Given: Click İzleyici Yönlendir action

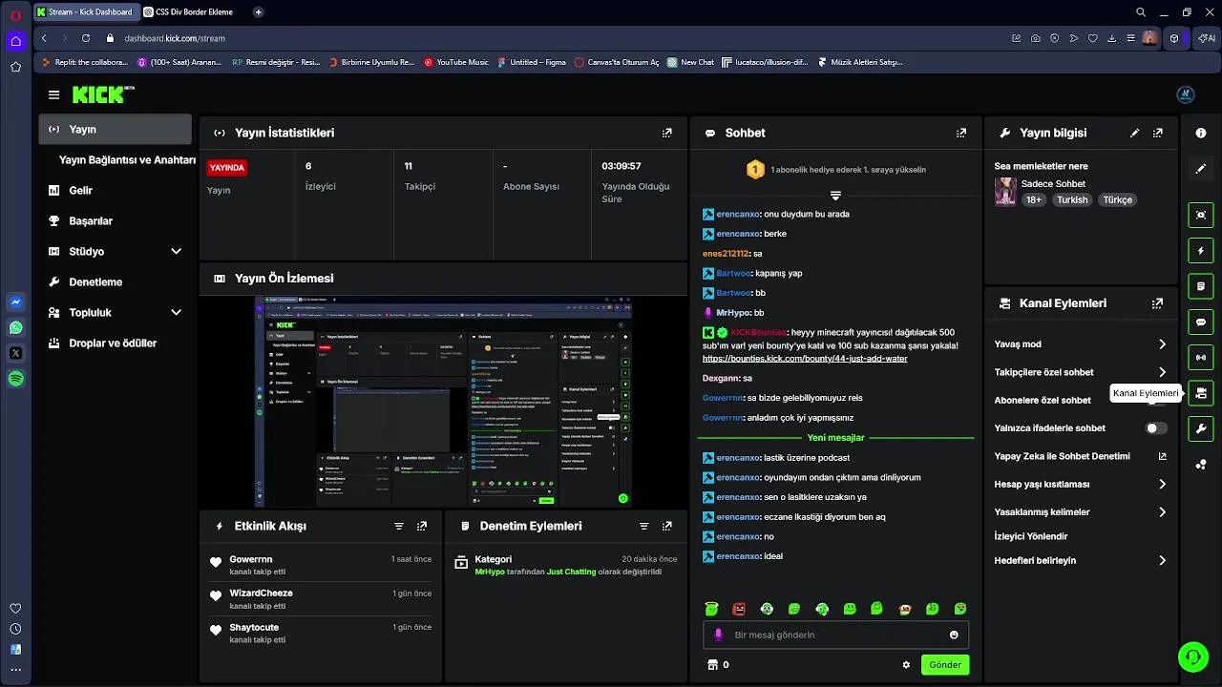Looking at the screenshot, I should (1031, 536).
